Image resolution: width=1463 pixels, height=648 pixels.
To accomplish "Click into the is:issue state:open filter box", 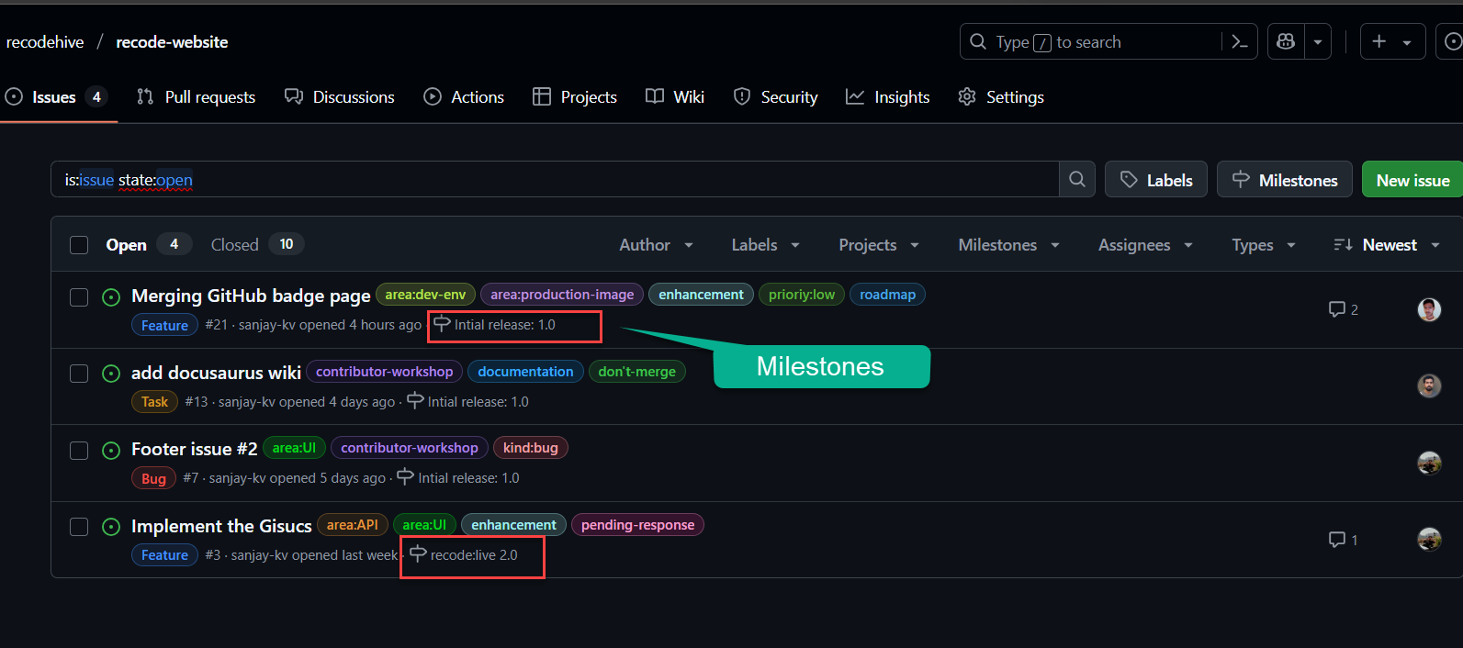I will coord(555,180).
